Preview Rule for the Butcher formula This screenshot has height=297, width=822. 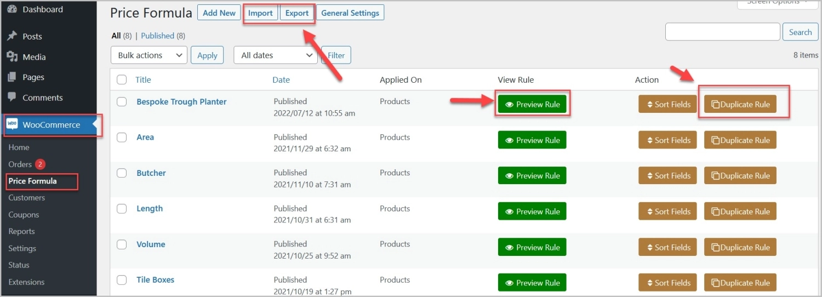pyautogui.click(x=532, y=176)
